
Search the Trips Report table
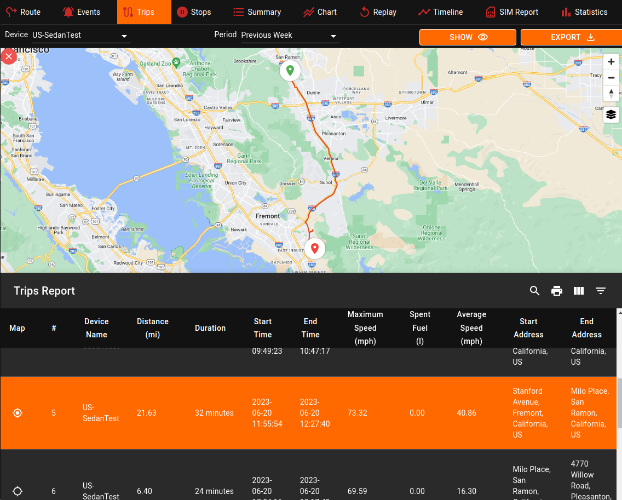click(x=535, y=291)
